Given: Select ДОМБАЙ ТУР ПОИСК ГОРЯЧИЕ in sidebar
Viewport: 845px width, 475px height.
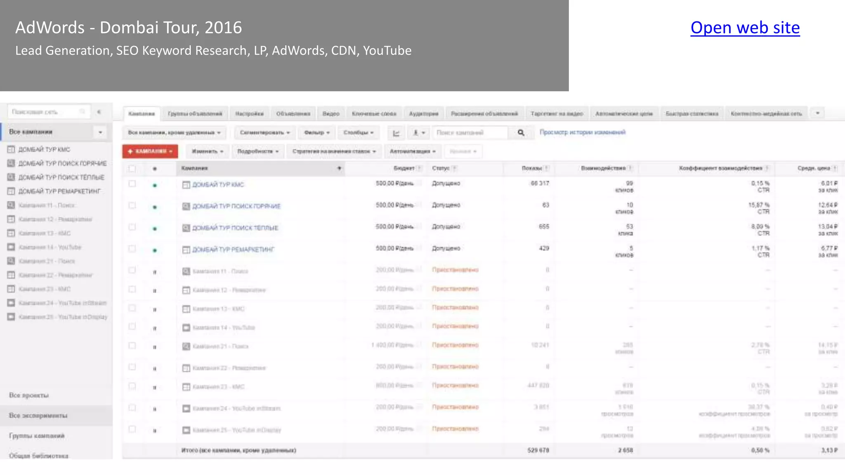Looking at the screenshot, I should (x=62, y=163).
